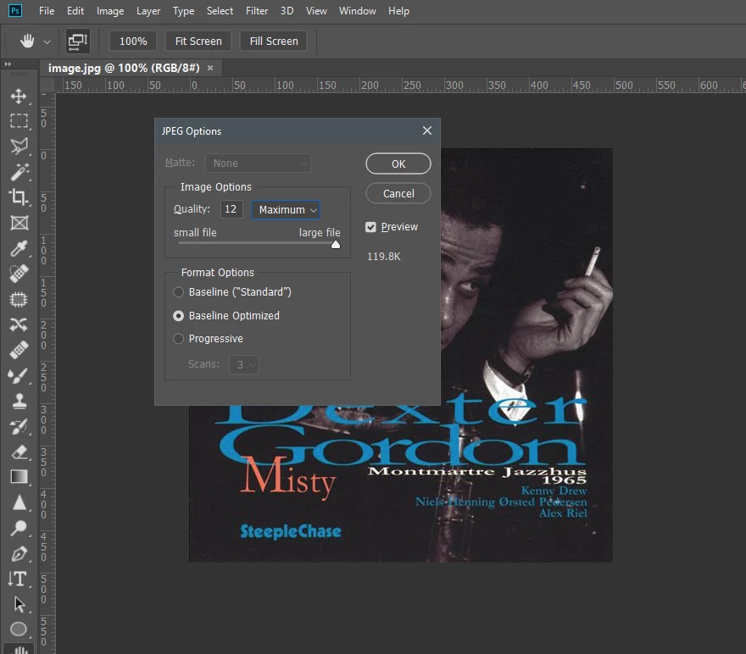Image resolution: width=746 pixels, height=654 pixels.
Task: Open the Edit menu
Action: click(75, 10)
